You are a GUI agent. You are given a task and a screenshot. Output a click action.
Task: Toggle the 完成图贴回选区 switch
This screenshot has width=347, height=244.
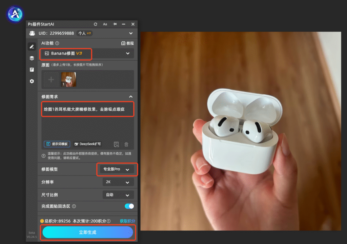(x=129, y=206)
